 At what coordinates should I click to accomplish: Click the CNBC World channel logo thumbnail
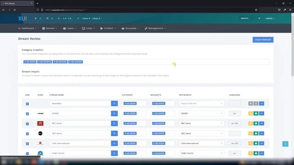tap(40, 153)
